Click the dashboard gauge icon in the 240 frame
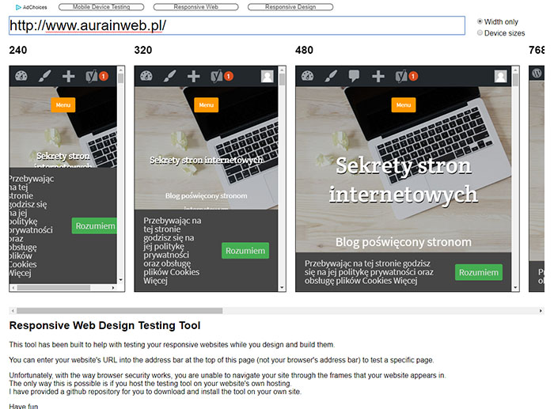554x409 pixels. pyautogui.click(x=21, y=76)
